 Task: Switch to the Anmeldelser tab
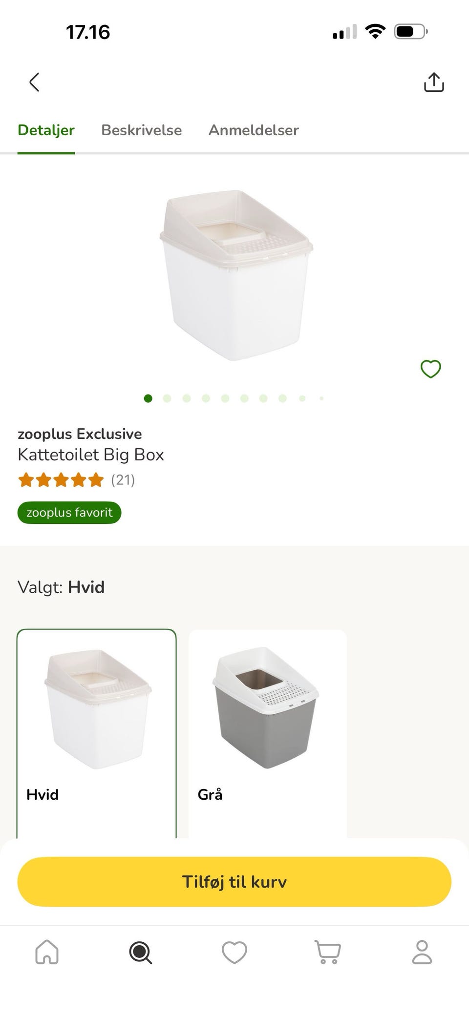[254, 130]
